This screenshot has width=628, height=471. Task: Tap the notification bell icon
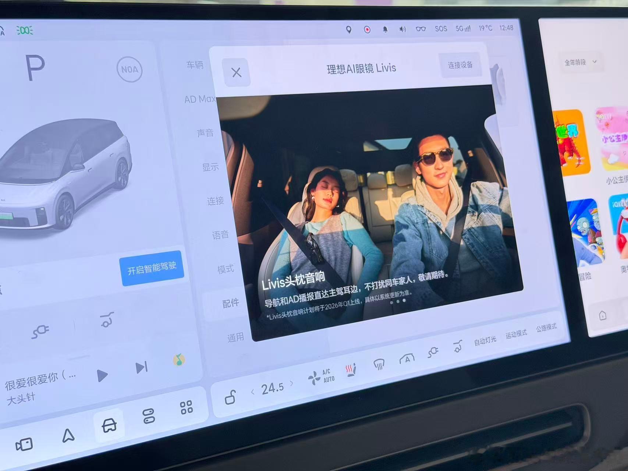coord(385,29)
